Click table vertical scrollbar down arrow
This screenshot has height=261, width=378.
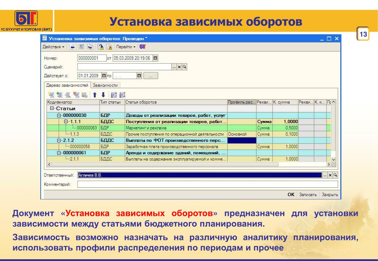point(333,160)
